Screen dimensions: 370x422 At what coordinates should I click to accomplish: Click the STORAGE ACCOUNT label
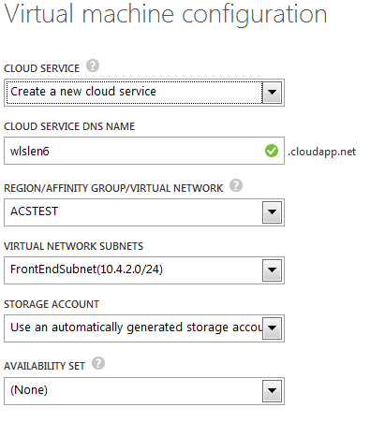52,304
